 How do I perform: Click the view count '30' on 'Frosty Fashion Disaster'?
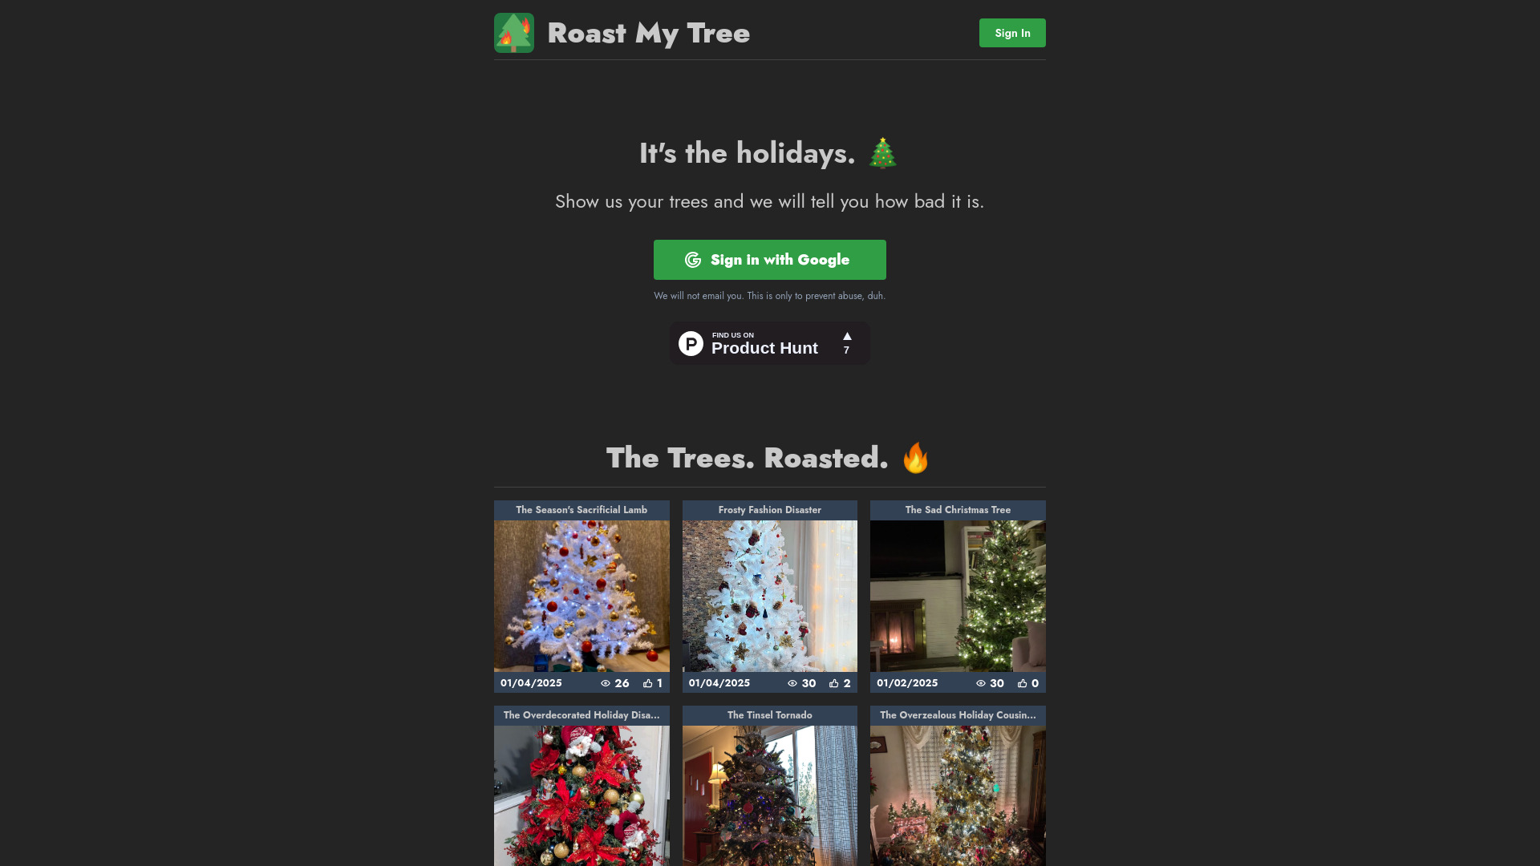(x=808, y=683)
